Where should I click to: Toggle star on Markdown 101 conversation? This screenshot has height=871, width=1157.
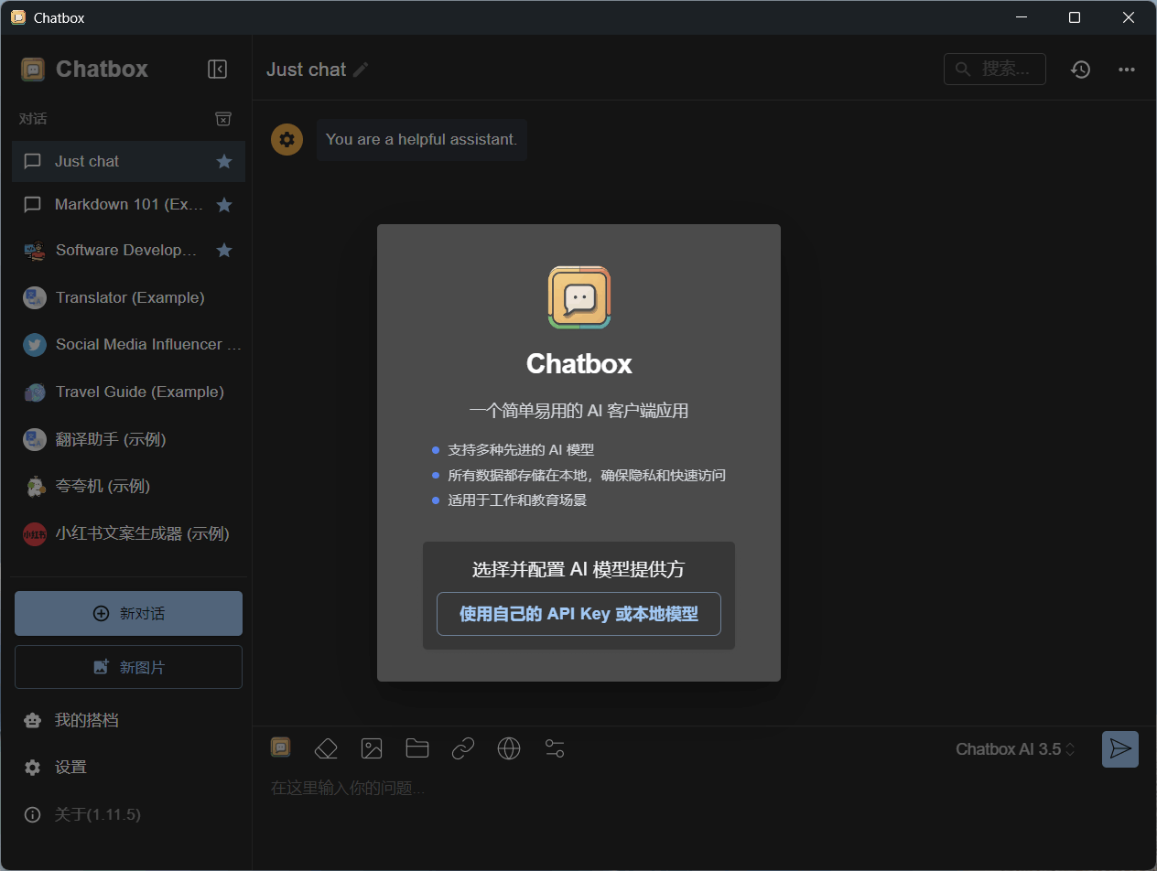click(x=224, y=205)
